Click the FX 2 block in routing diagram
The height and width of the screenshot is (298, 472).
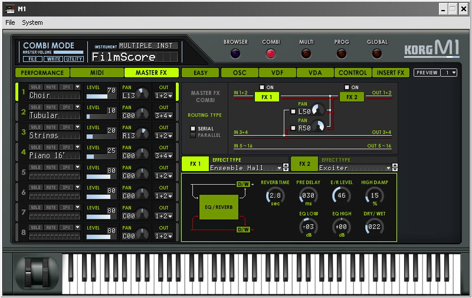(x=352, y=97)
